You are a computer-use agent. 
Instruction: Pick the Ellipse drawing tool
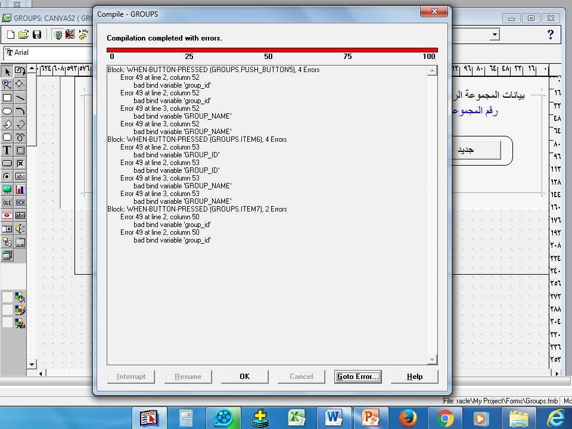click(x=7, y=111)
